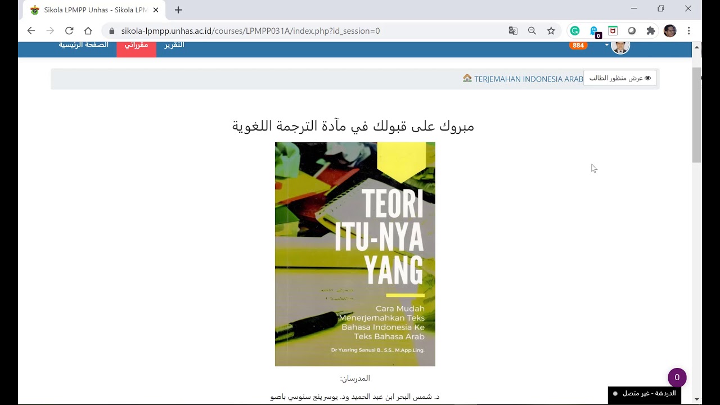The image size is (720, 405).
Task: Open the الصفحة الرئيسية home menu item
Action: tap(84, 45)
